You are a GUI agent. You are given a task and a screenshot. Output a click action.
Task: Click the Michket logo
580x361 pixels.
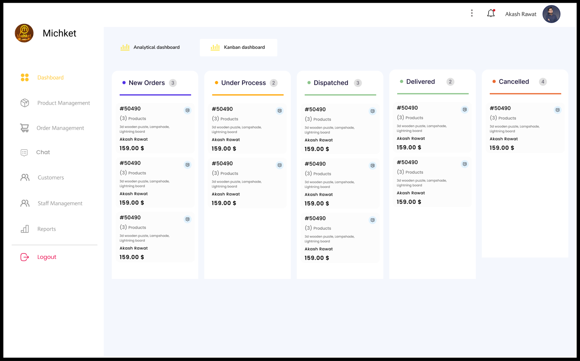[x=24, y=33]
